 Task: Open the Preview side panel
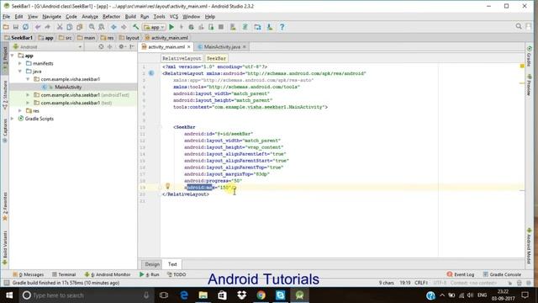529,85
